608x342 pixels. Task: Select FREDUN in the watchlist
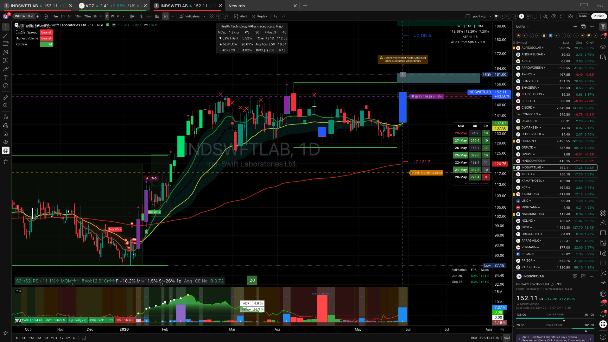(555, 141)
